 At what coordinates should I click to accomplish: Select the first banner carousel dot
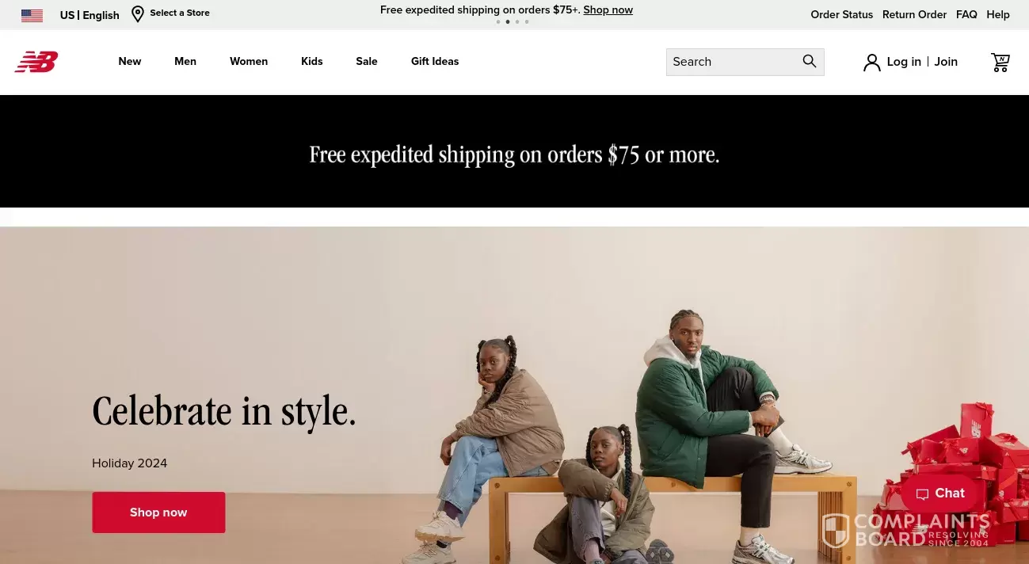pyautogui.click(x=498, y=22)
